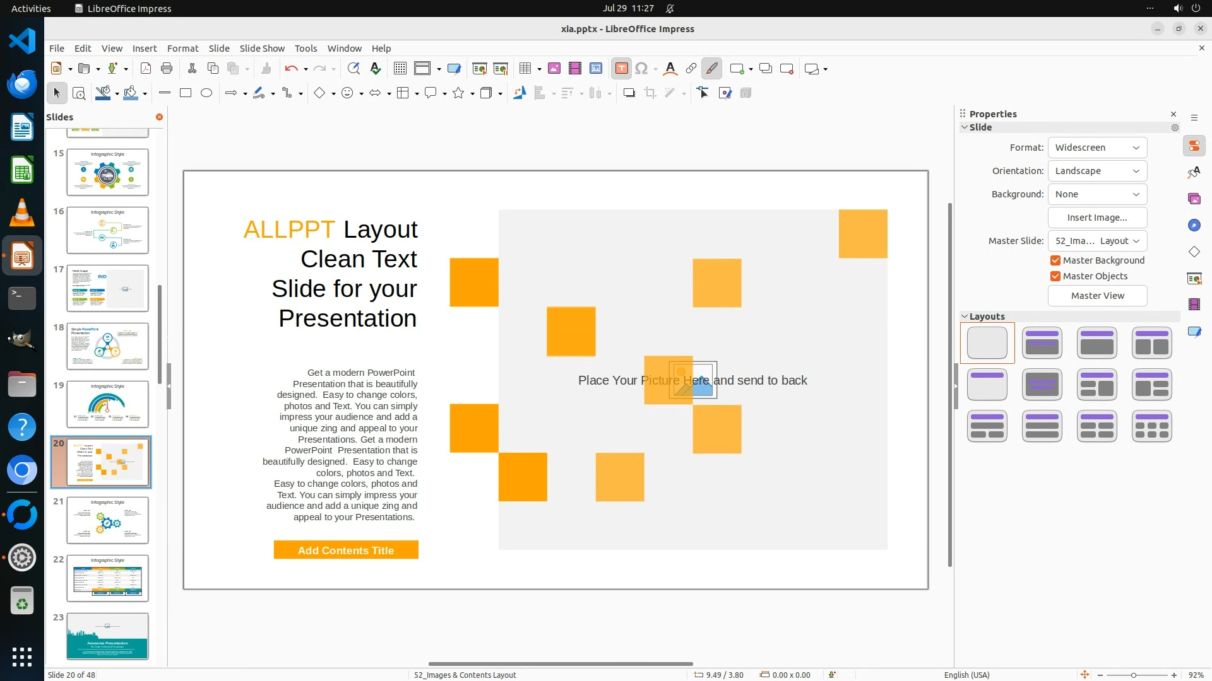The image size is (1212, 681).
Task: Click the Insert Text Box icon
Action: (x=621, y=69)
